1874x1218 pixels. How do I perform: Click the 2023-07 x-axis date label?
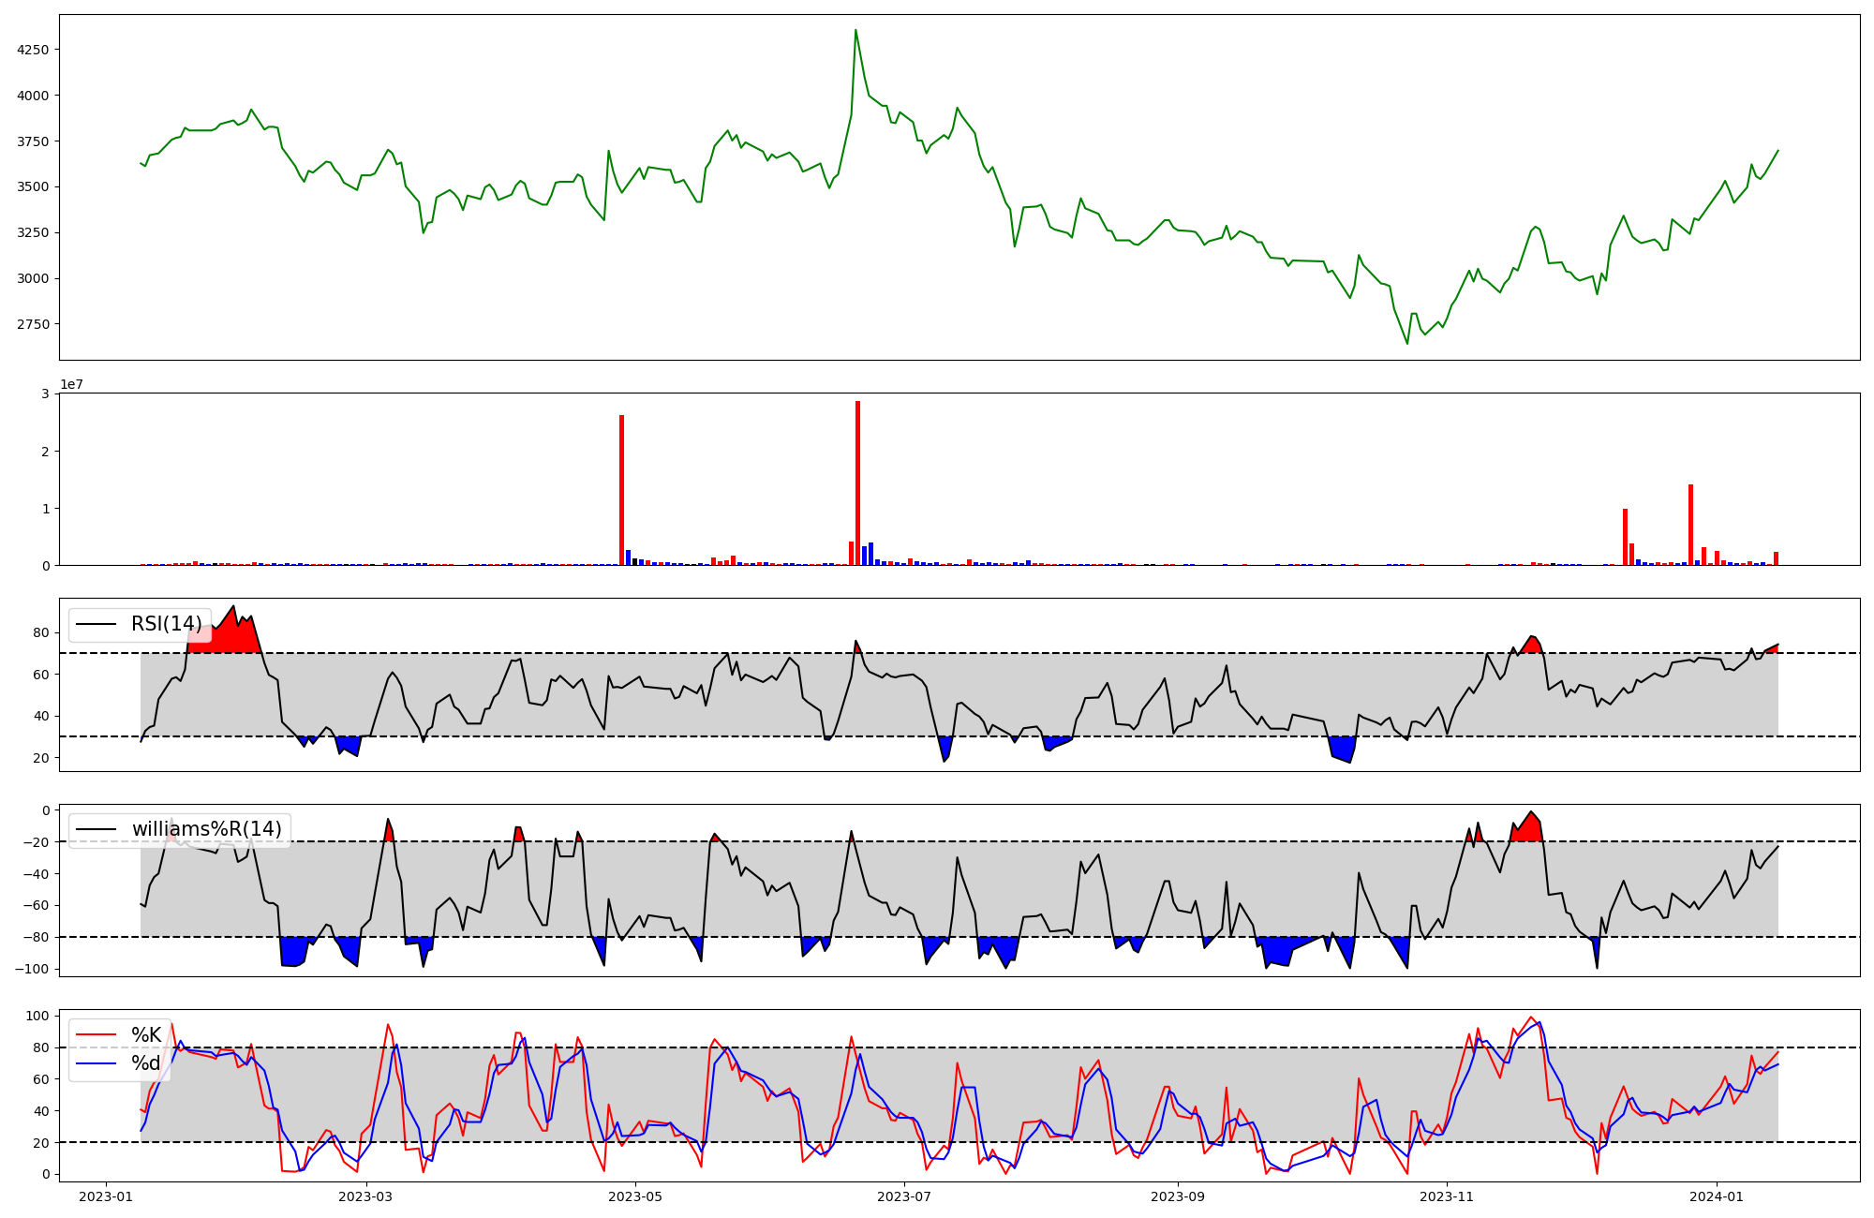904,1196
